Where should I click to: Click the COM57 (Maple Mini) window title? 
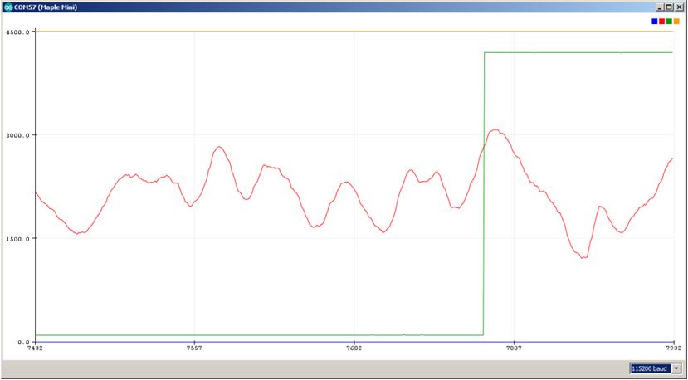[49, 6]
